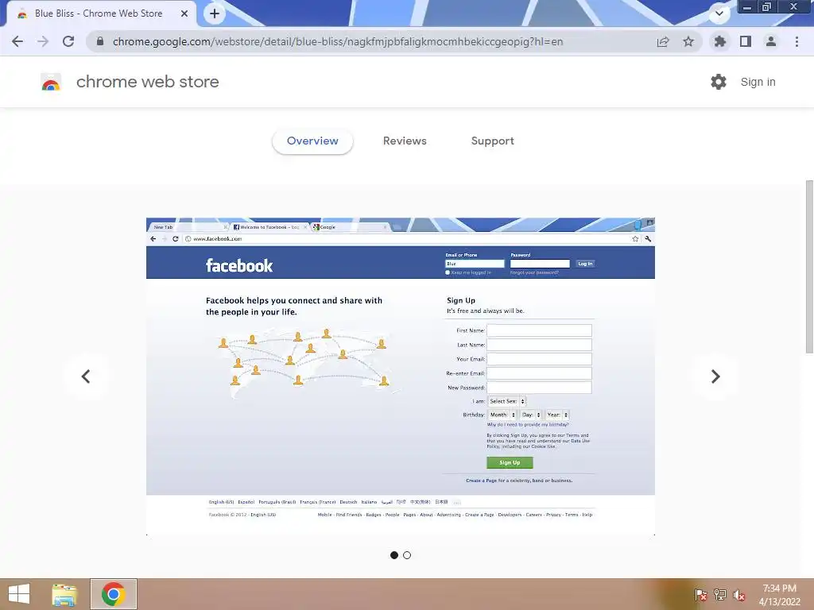Open tab search dropdown arrow
This screenshot has height=610, width=814.
719,14
